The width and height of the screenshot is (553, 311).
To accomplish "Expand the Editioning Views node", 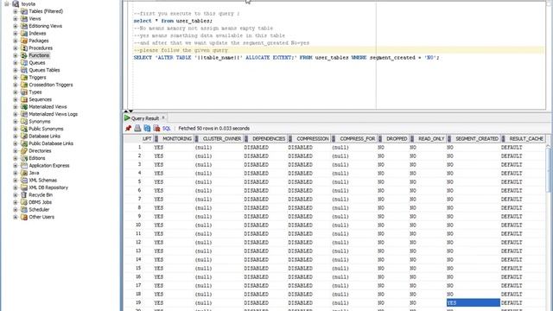I will 16,26.
